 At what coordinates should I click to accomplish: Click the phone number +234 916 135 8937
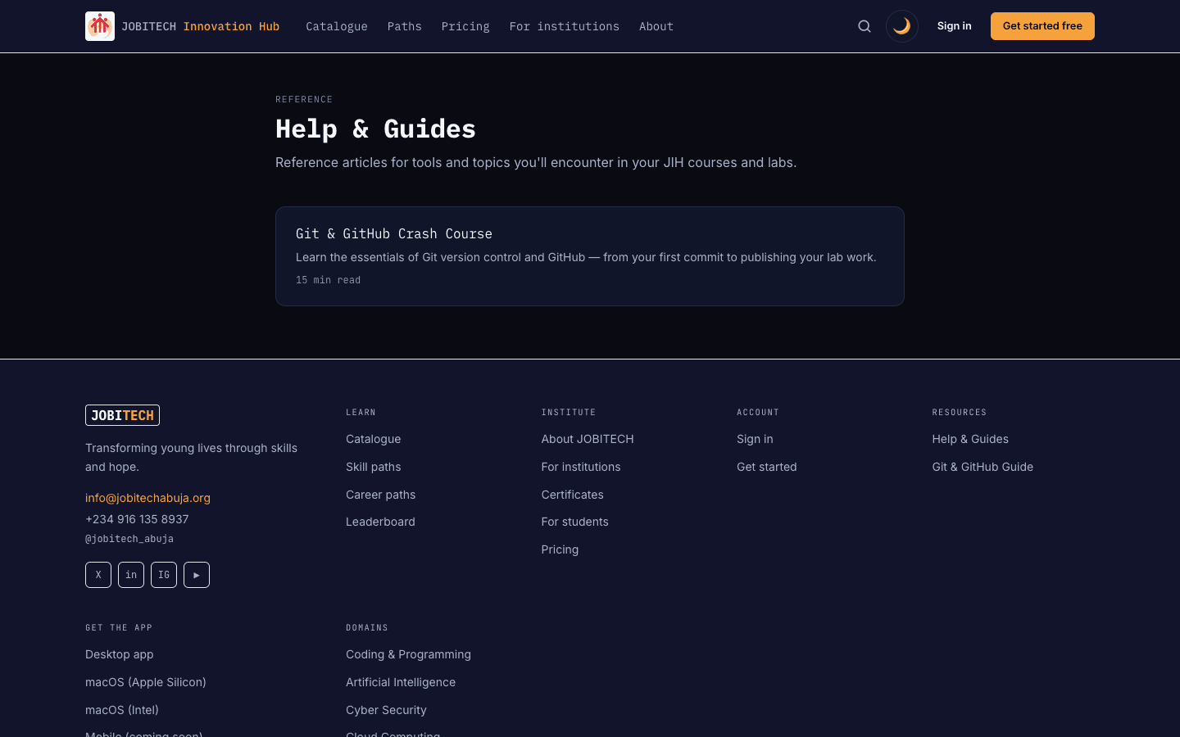pyautogui.click(x=137, y=519)
